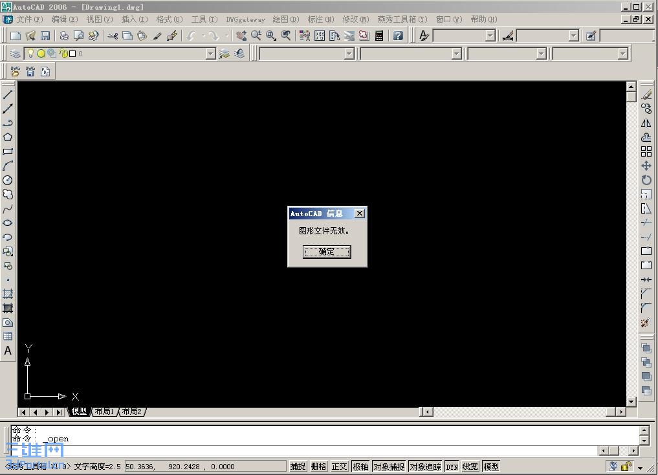Toggle 线宽 lineweight display in status bar

click(470, 466)
